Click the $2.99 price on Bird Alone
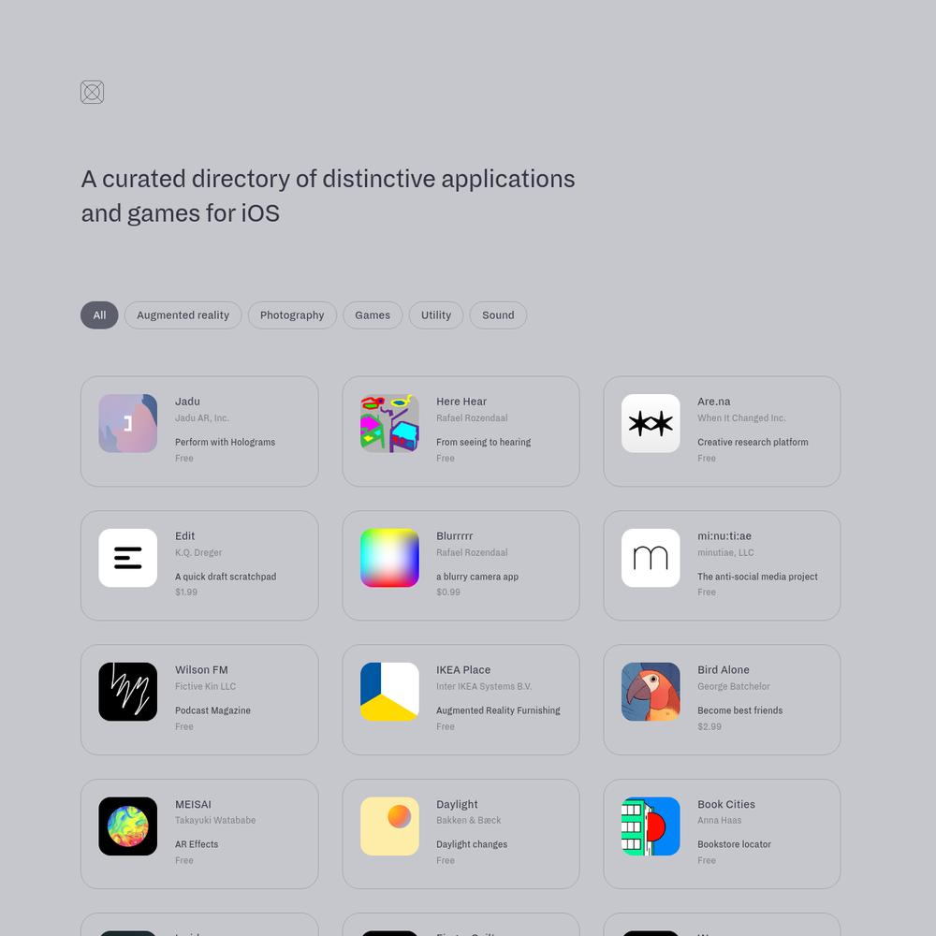The image size is (936, 936). (x=709, y=726)
